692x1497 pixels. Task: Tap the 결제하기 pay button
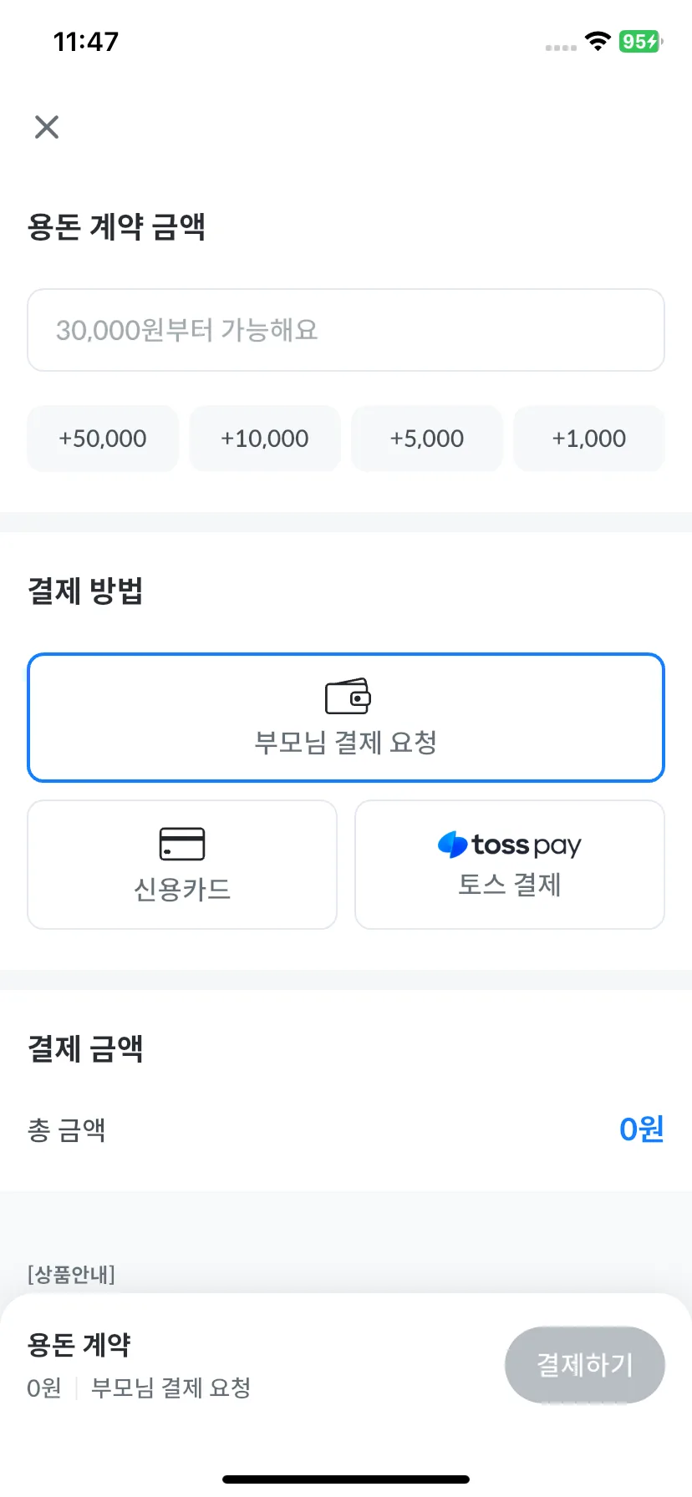(x=585, y=1365)
